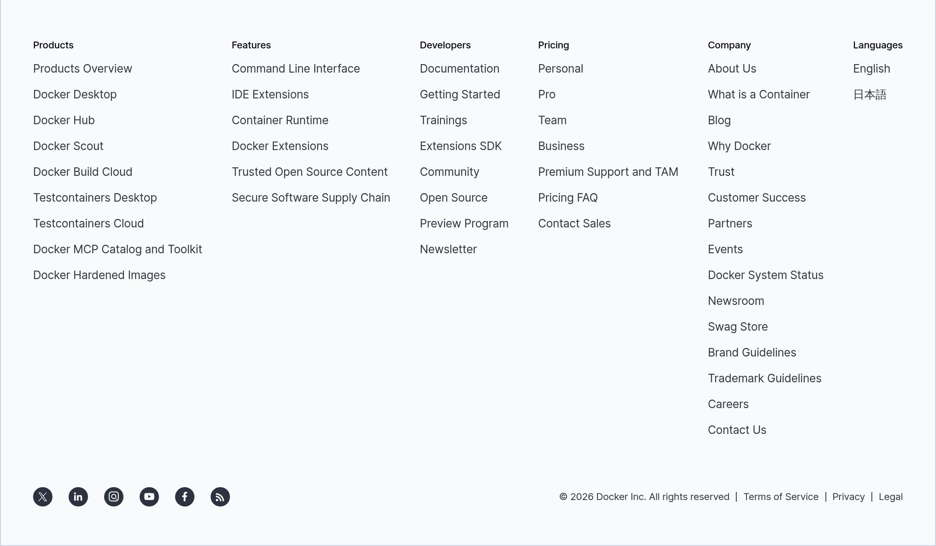The width and height of the screenshot is (936, 546).
Task: Check the Docker System Status
Action: 765,275
